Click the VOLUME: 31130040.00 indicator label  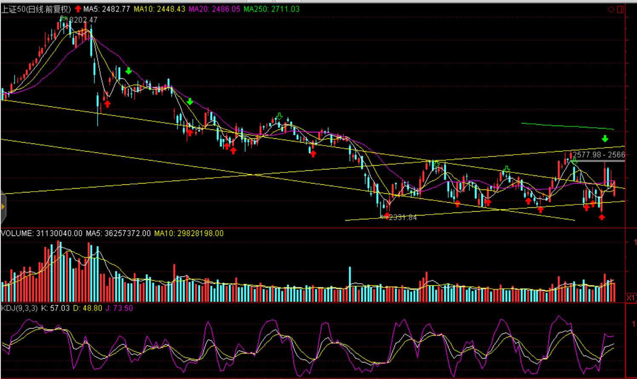[x=41, y=233]
